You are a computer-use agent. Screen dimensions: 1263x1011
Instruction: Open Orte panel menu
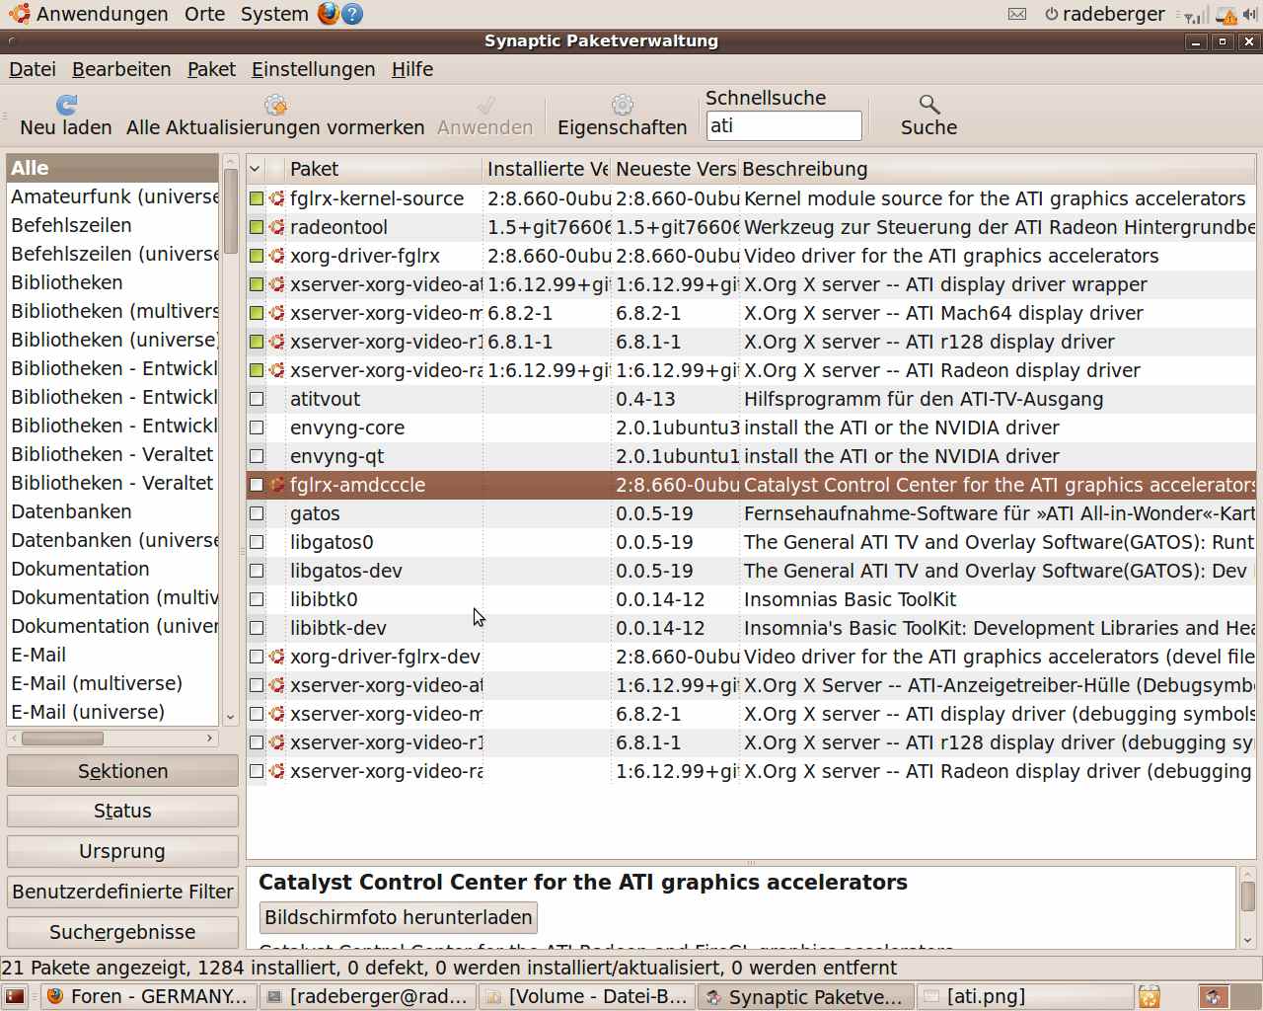click(204, 14)
